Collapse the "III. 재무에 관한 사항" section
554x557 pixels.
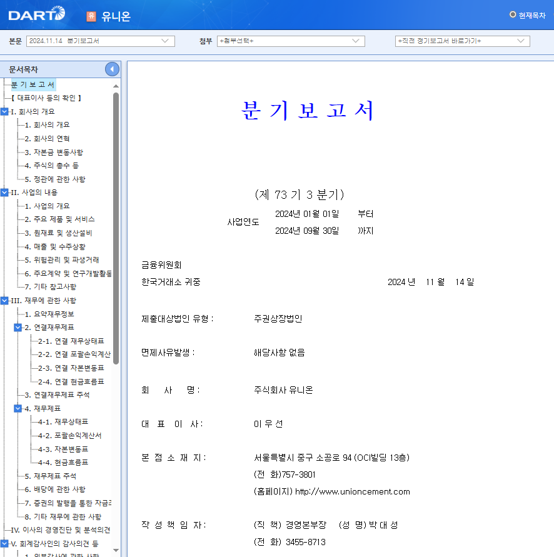[x=6, y=300]
